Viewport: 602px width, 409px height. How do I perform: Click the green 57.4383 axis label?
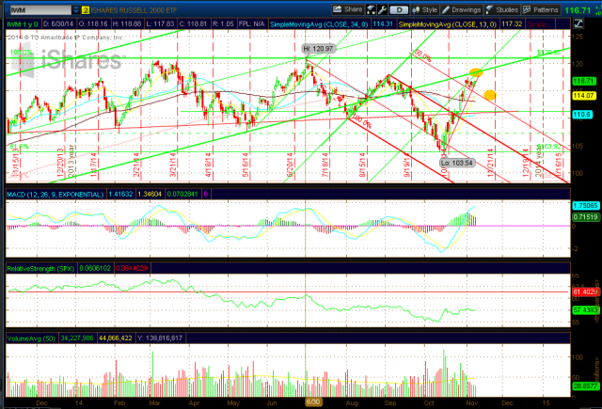tap(585, 309)
